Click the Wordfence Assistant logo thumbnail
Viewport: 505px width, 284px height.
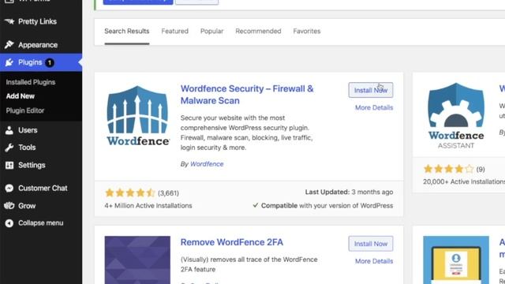click(x=456, y=116)
